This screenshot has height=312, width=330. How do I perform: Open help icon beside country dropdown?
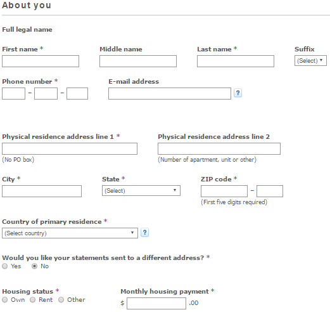144,233
